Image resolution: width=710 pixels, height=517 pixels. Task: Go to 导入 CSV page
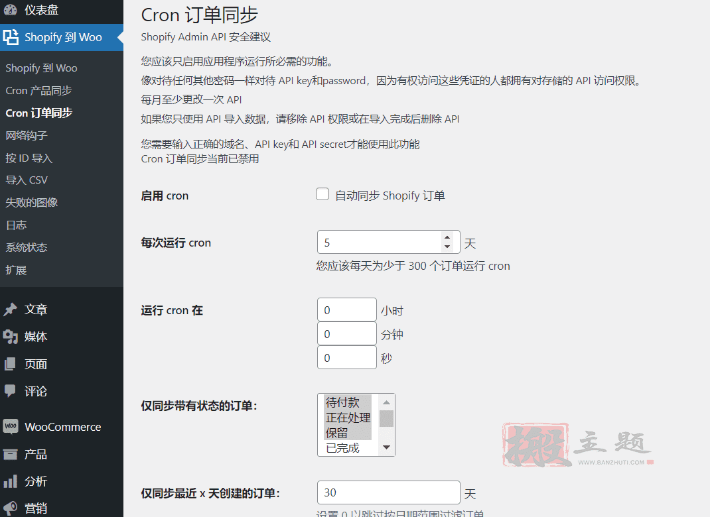(x=27, y=180)
